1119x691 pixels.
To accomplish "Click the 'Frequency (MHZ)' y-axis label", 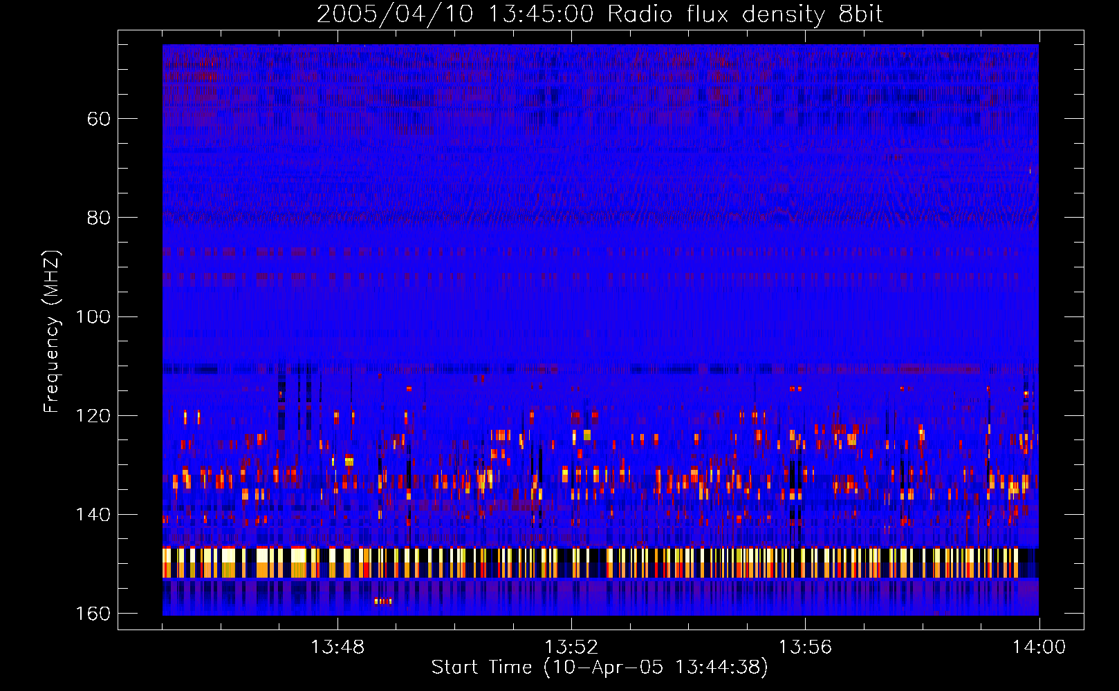I will pos(52,332).
